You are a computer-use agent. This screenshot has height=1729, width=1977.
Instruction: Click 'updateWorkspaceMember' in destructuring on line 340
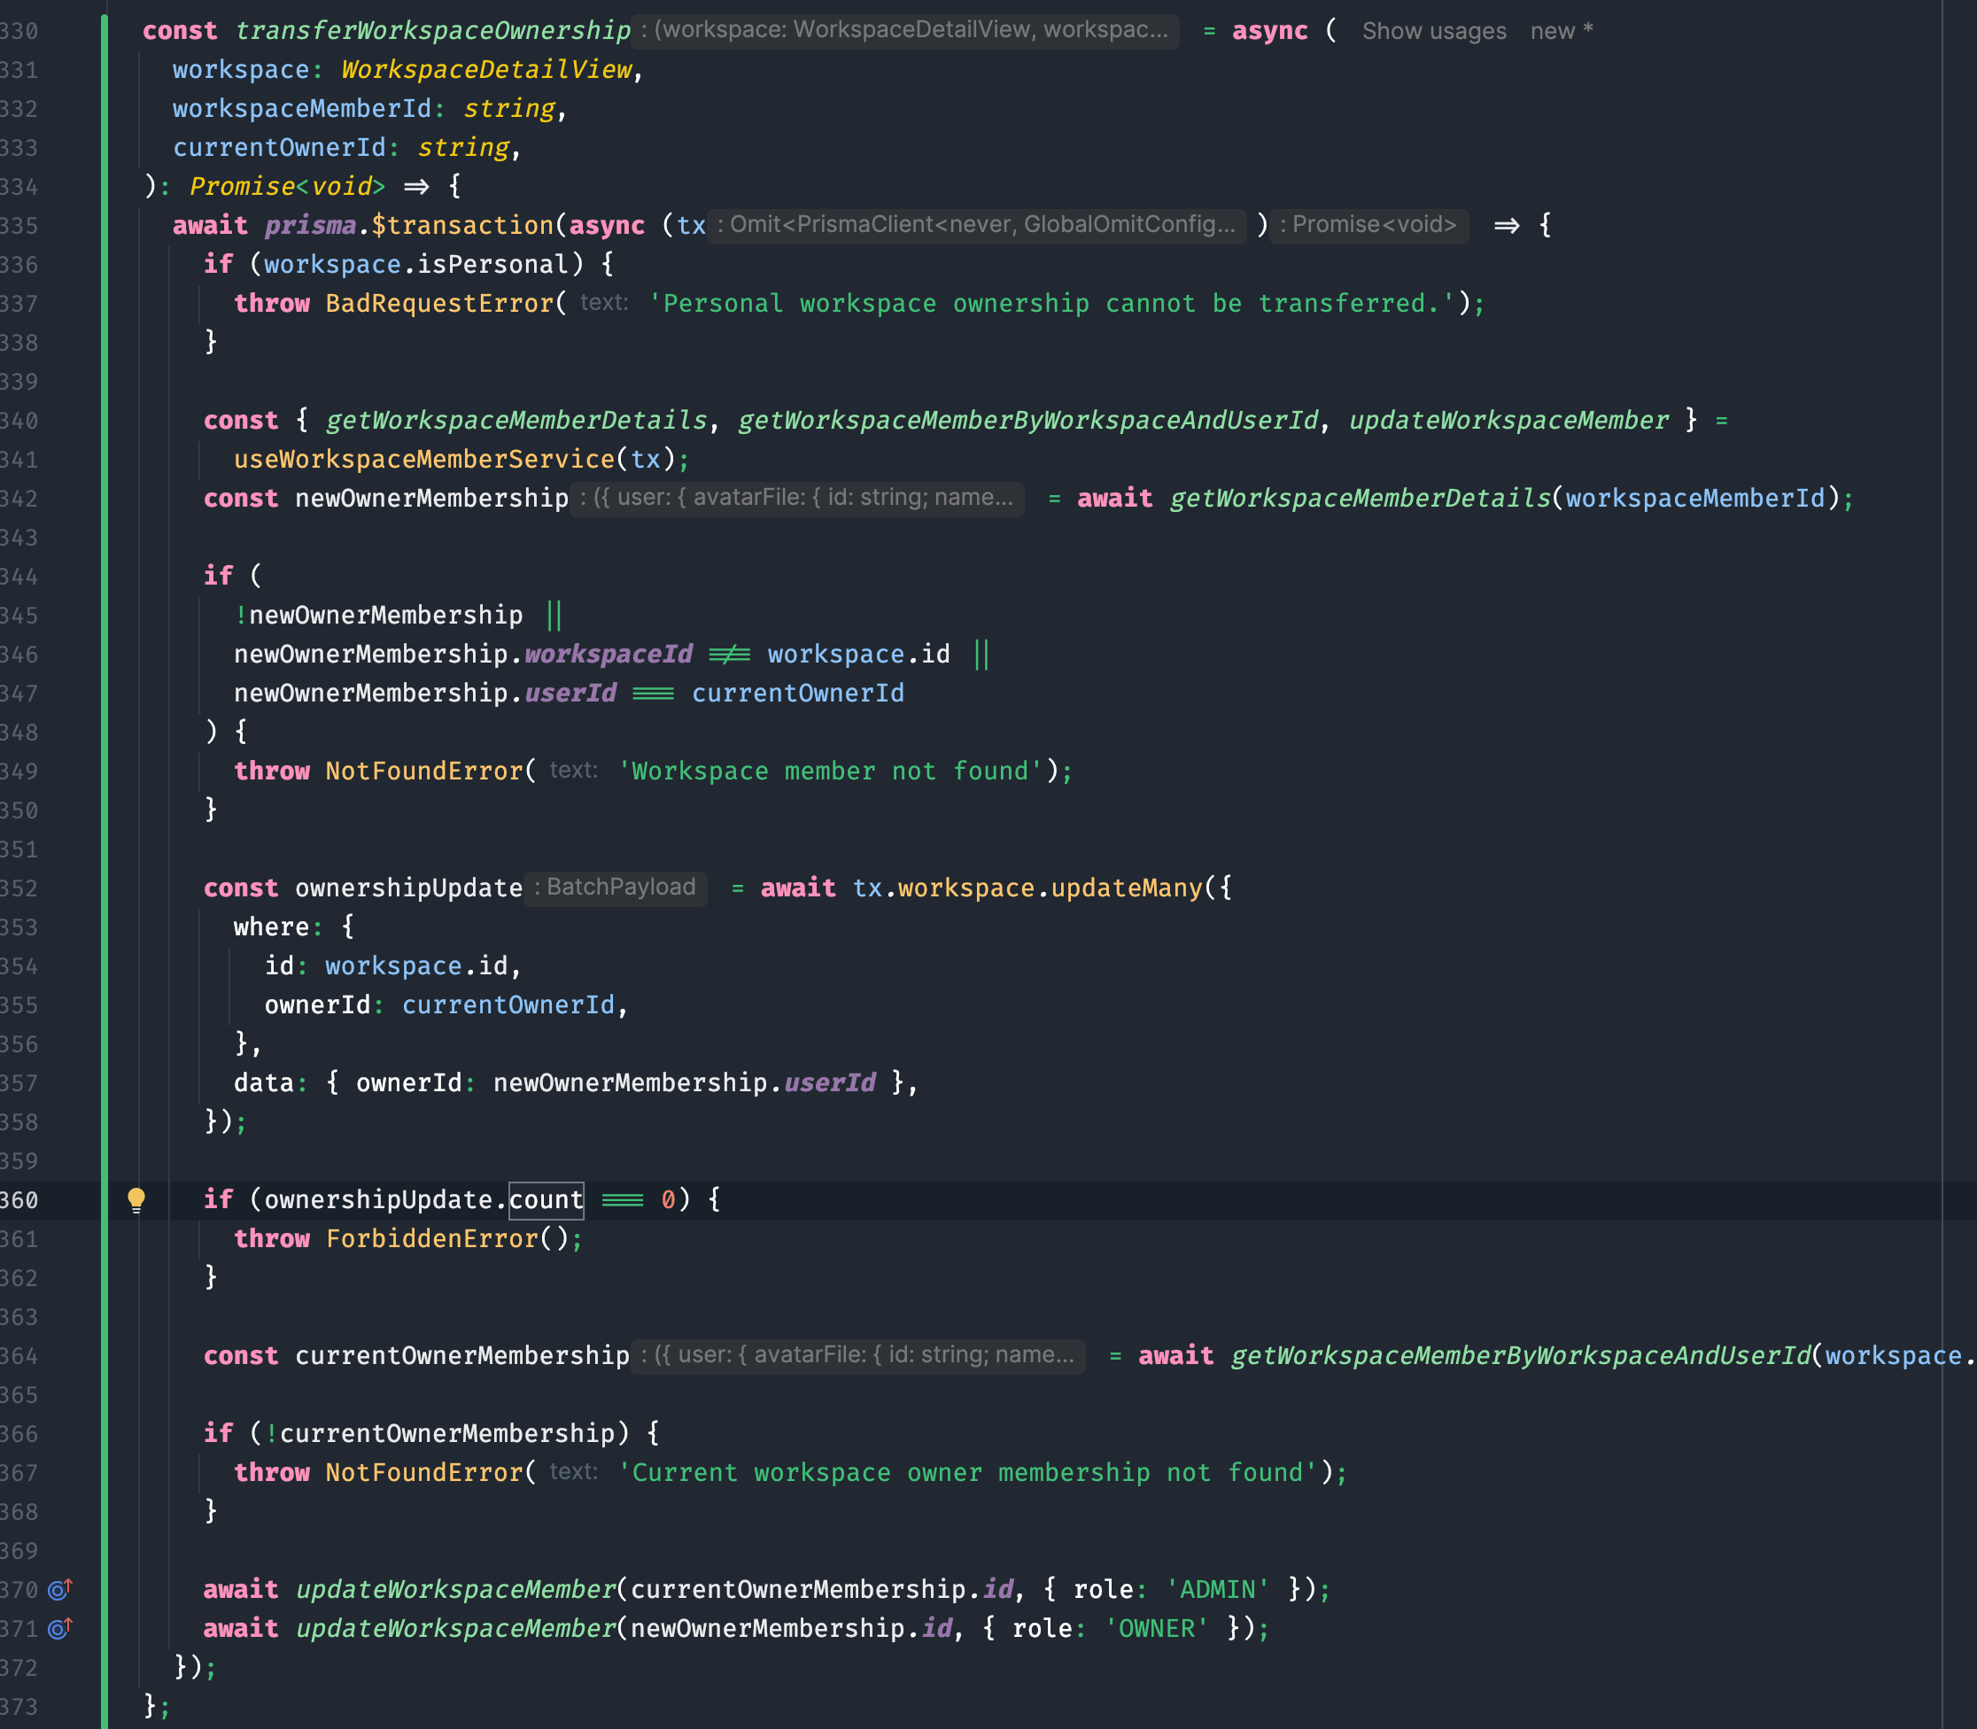(x=1508, y=421)
